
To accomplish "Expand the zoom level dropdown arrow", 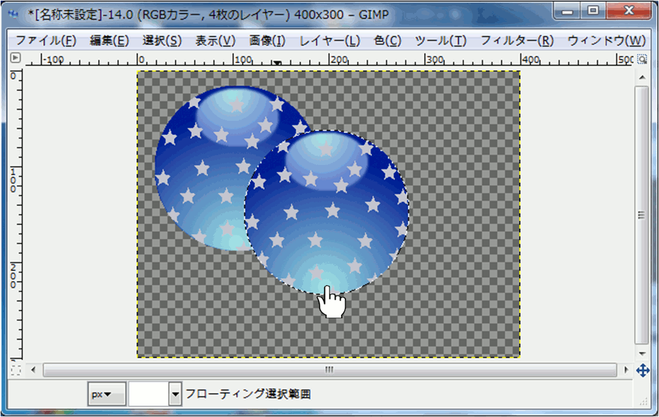I will (x=175, y=394).
